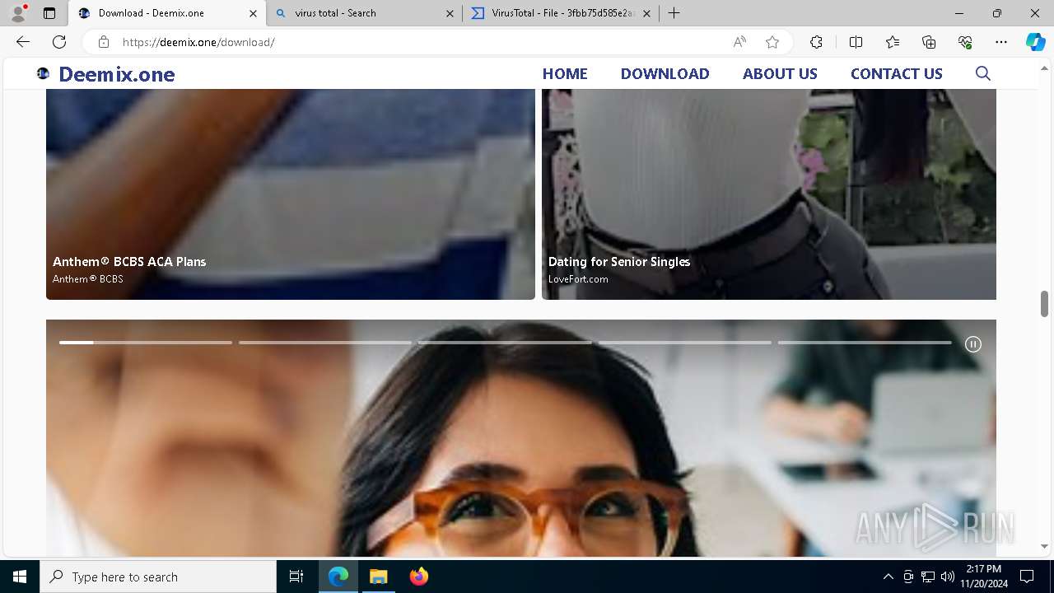Viewport: 1054px width, 593px height.
Task: Reload the Deemix page
Action: pos(59,42)
